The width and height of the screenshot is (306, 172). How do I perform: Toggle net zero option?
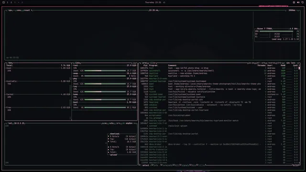coord(118,123)
